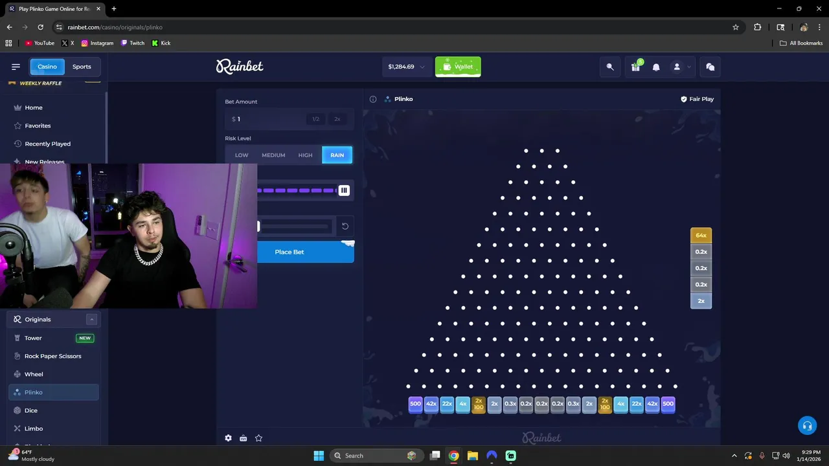
Task: Double the bet with 2x button
Action: [x=337, y=119]
